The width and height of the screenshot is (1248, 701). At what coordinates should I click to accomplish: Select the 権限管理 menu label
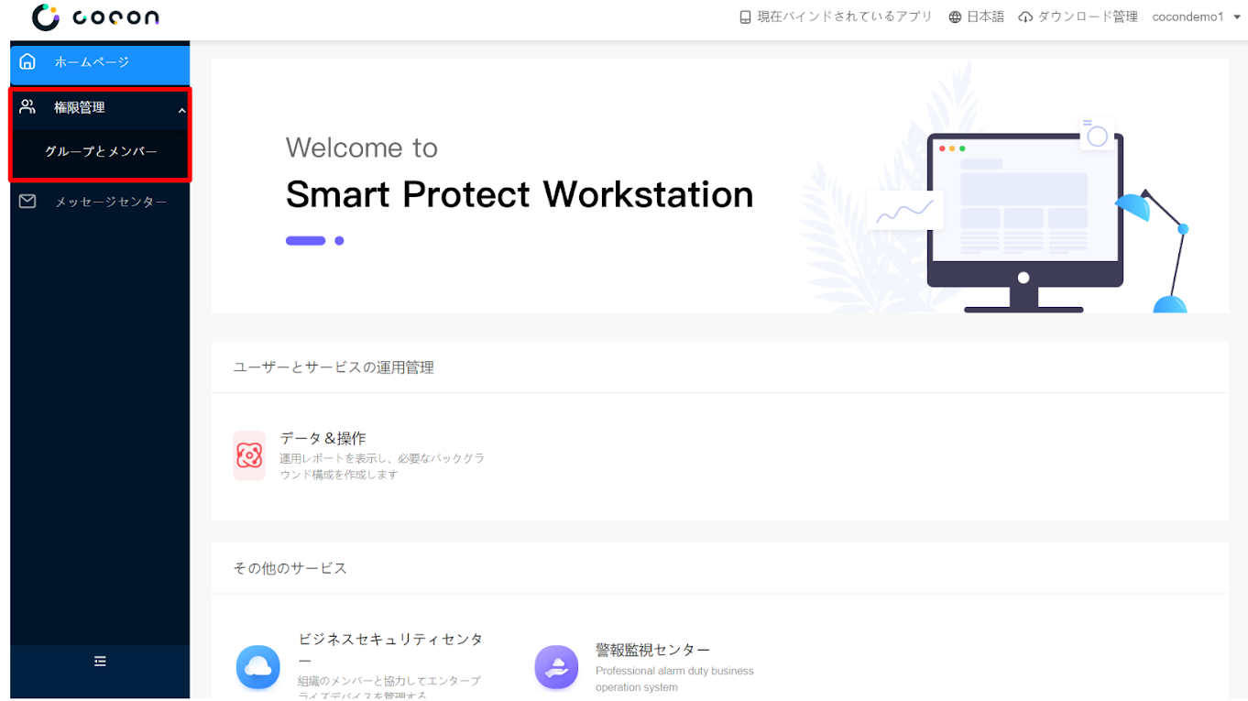pyautogui.click(x=80, y=107)
